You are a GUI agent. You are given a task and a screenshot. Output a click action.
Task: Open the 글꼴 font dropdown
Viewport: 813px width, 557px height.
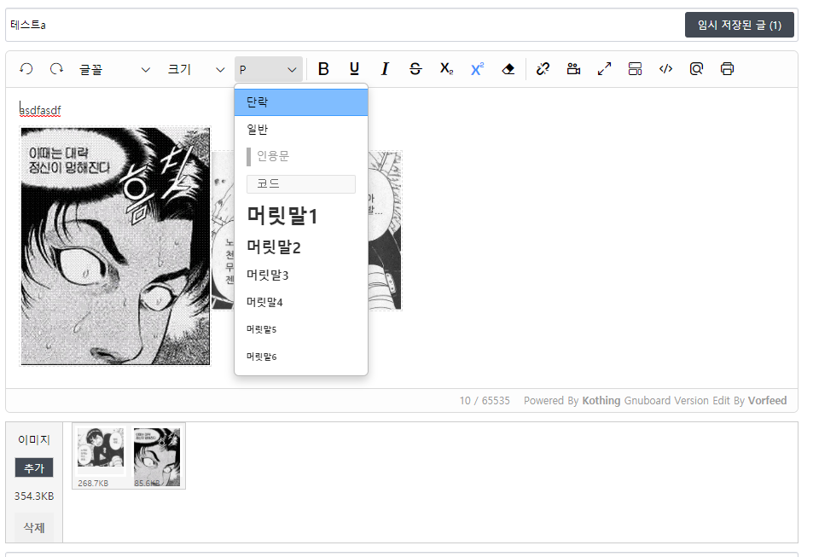(x=114, y=69)
